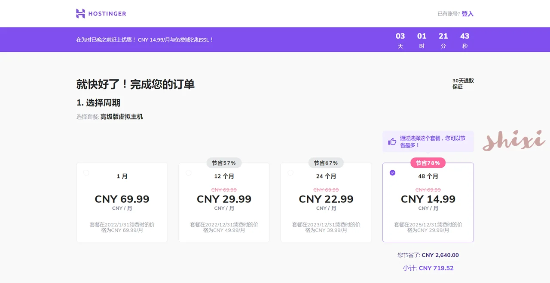Click strikethrough CNY 69.99 in 24 个月 card
Image resolution: width=550 pixels, height=283 pixels.
tap(326, 190)
